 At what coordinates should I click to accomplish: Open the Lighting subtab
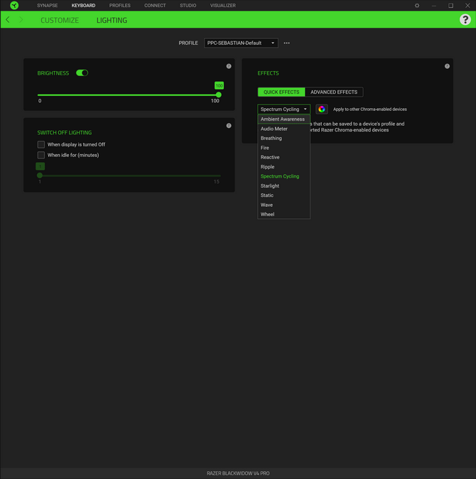tap(112, 20)
